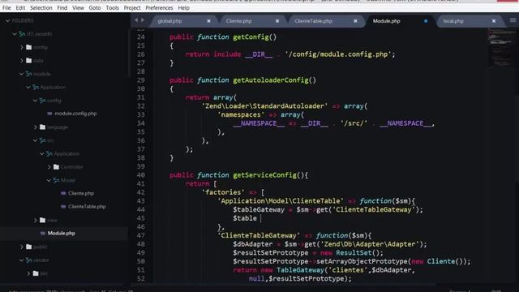Click the Module.php file icon in sidebar

coord(43,233)
